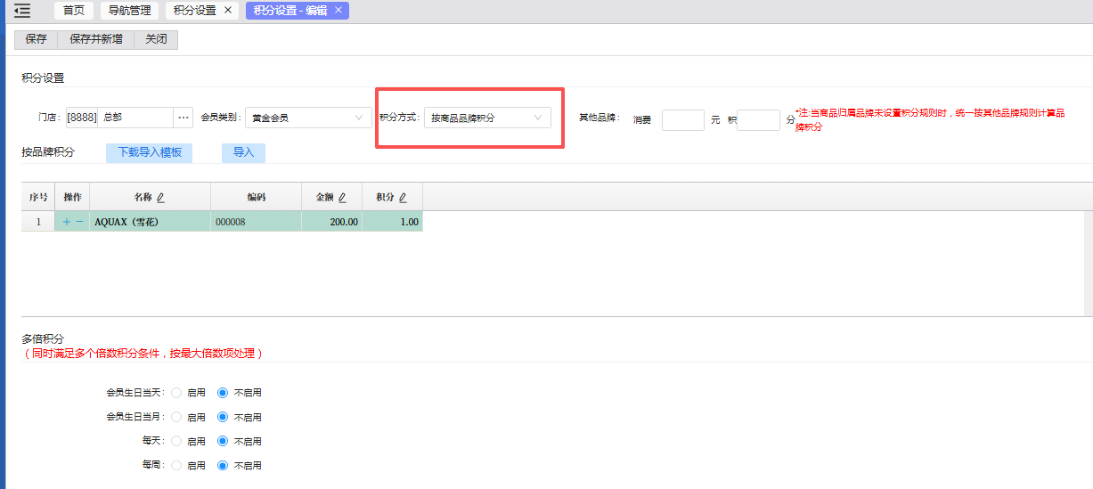Viewport: 1093px width, 489px height.
Task: Open store lookup with the ellipsis button
Action: tap(184, 118)
